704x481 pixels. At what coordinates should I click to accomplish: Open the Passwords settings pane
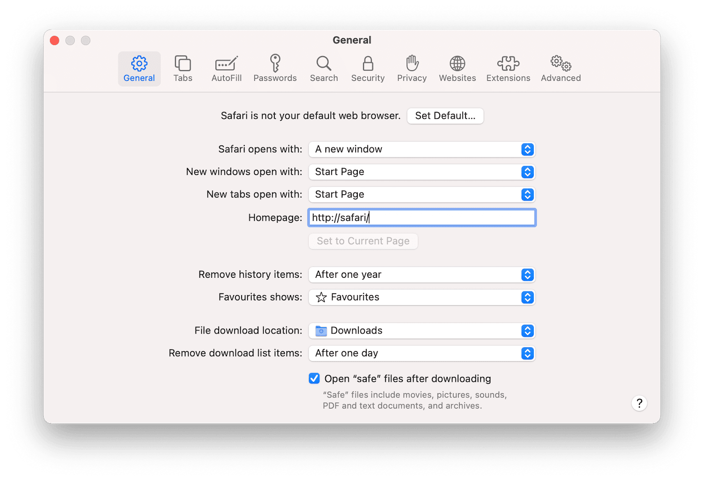pyautogui.click(x=275, y=68)
